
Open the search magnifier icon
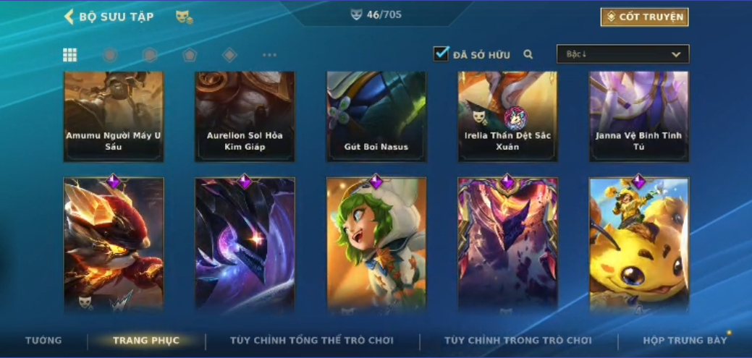coord(528,55)
